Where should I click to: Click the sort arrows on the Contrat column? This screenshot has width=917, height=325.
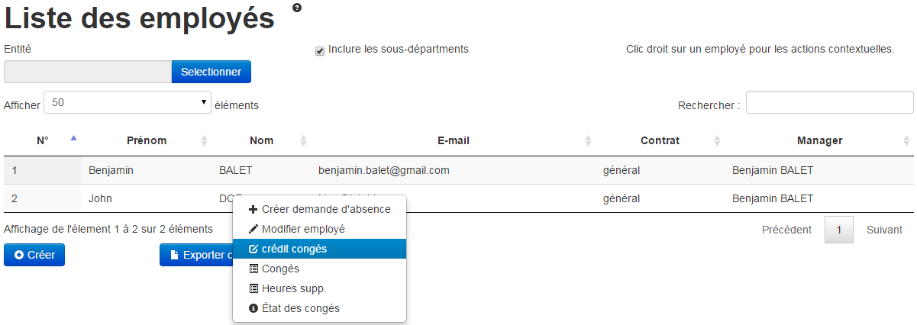tap(717, 140)
